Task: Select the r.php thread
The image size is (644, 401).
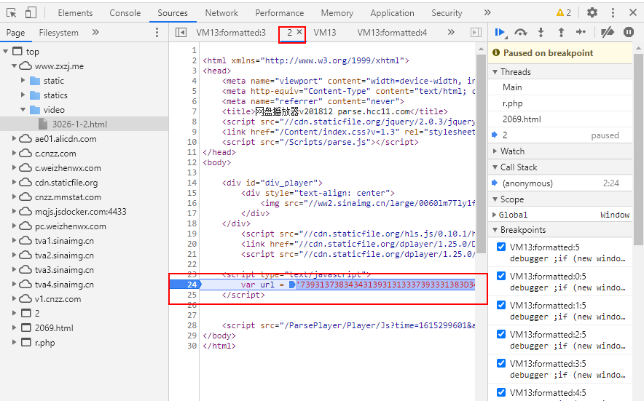Action: tap(513, 103)
